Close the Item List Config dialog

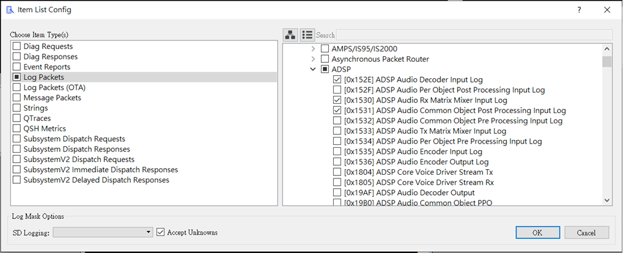click(x=606, y=10)
